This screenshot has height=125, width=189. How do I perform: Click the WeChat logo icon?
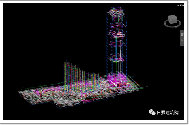pyautogui.click(x=153, y=112)
